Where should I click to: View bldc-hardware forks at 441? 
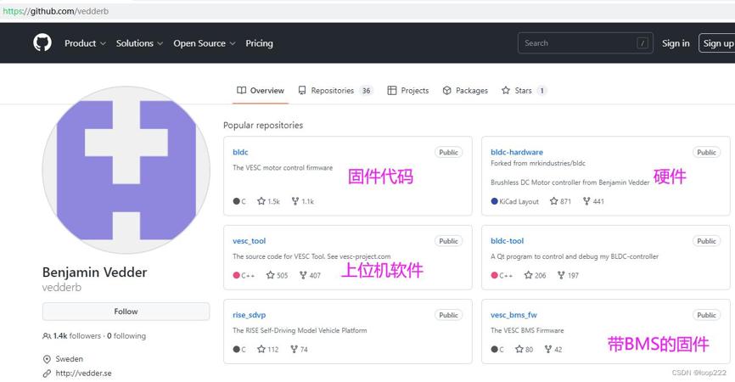tap(593, 201)
